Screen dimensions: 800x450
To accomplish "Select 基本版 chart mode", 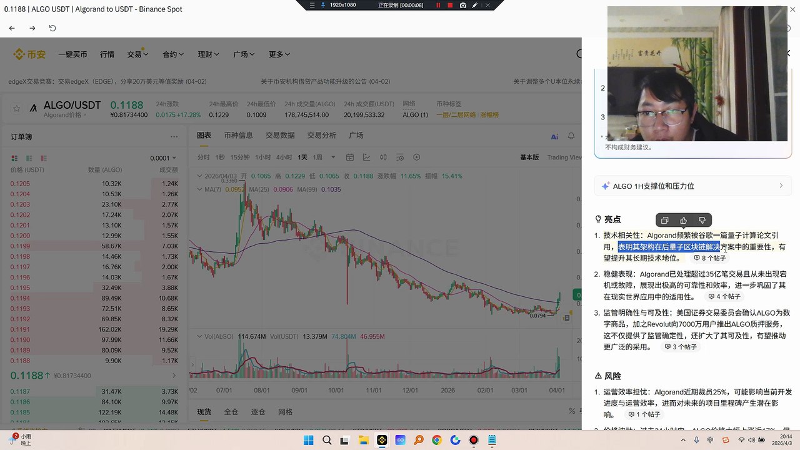I will [x=529, y=157].
